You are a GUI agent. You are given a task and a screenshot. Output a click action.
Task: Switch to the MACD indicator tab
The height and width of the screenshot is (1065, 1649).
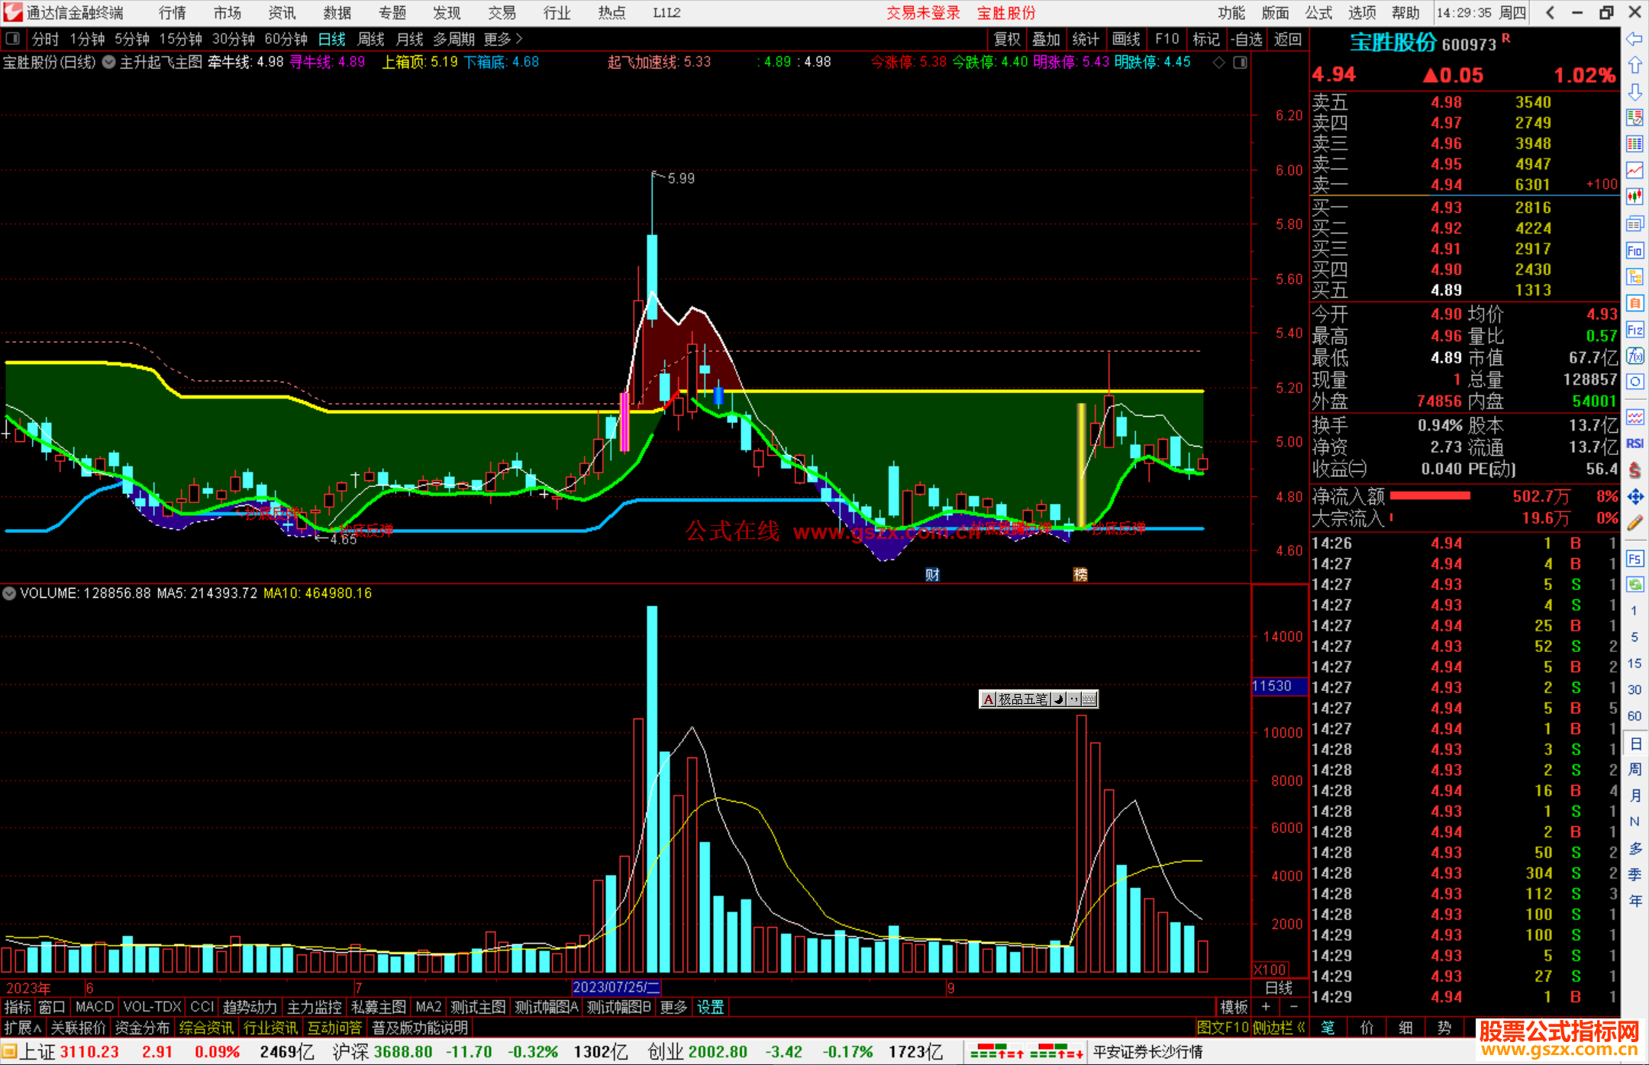[x=94, y=1007]
